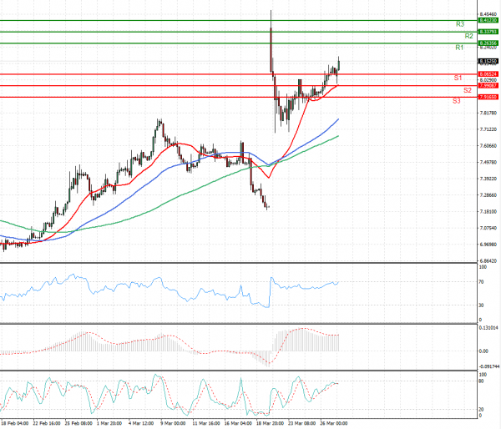This screenshot has width=501, height=429.
Task: Click the 7.39220 price axis value
Action: point(488,179)
